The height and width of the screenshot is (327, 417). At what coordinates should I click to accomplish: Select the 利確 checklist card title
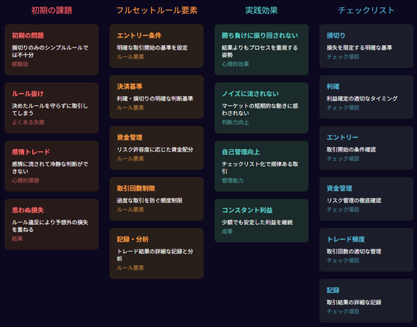[333, 86]
